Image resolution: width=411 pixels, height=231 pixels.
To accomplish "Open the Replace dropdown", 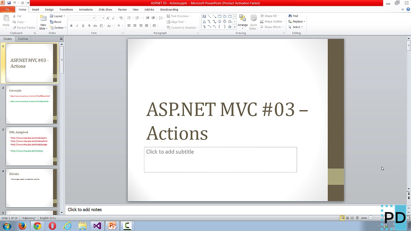I will pyautogui.click(x=296, y=21).
